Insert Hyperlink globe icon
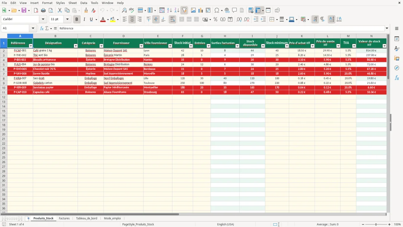 227,10
